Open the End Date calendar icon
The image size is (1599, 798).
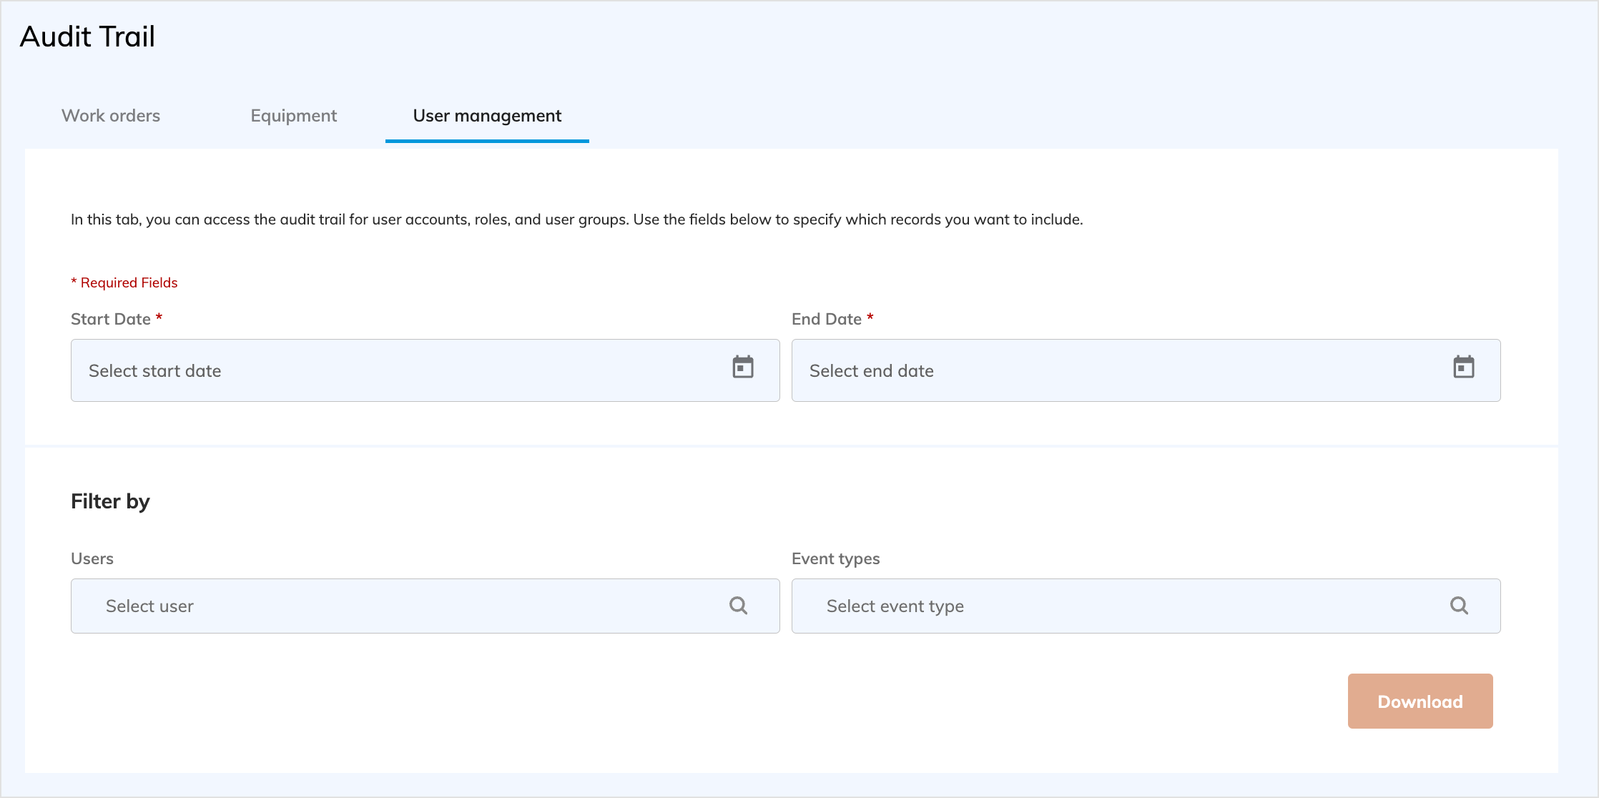point(1464,368)
